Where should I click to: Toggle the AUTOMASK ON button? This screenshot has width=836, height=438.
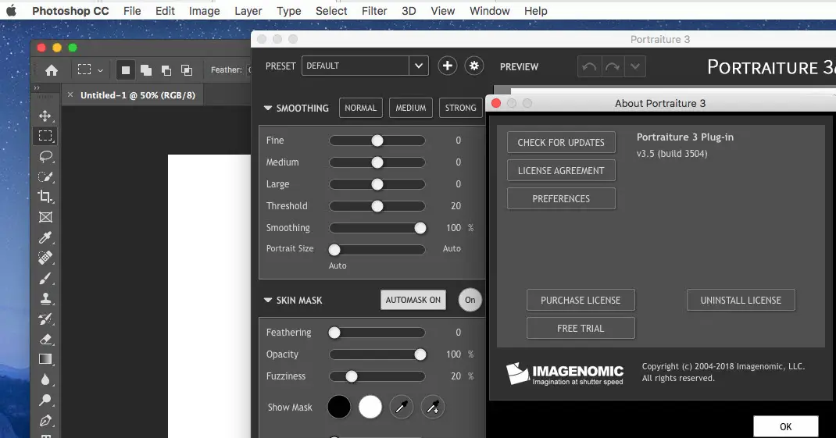point(413,300)
